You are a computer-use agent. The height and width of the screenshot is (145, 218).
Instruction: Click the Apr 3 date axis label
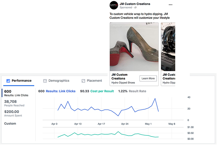coord(54,124)
